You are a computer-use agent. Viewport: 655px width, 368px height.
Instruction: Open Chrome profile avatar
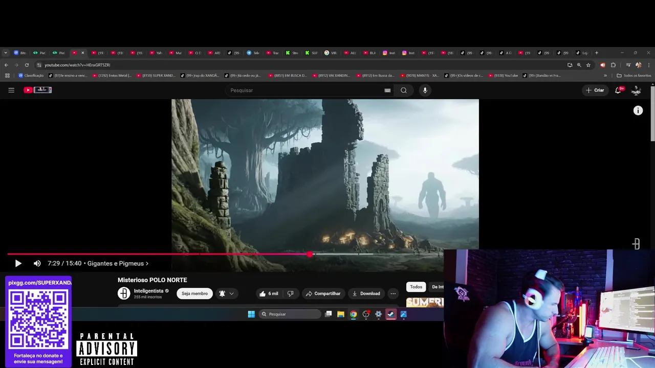point(638,65)
